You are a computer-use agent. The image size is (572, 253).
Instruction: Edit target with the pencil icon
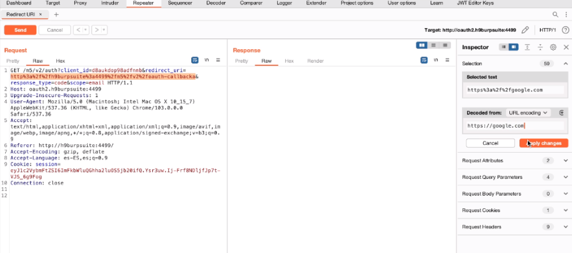[525, 30]
